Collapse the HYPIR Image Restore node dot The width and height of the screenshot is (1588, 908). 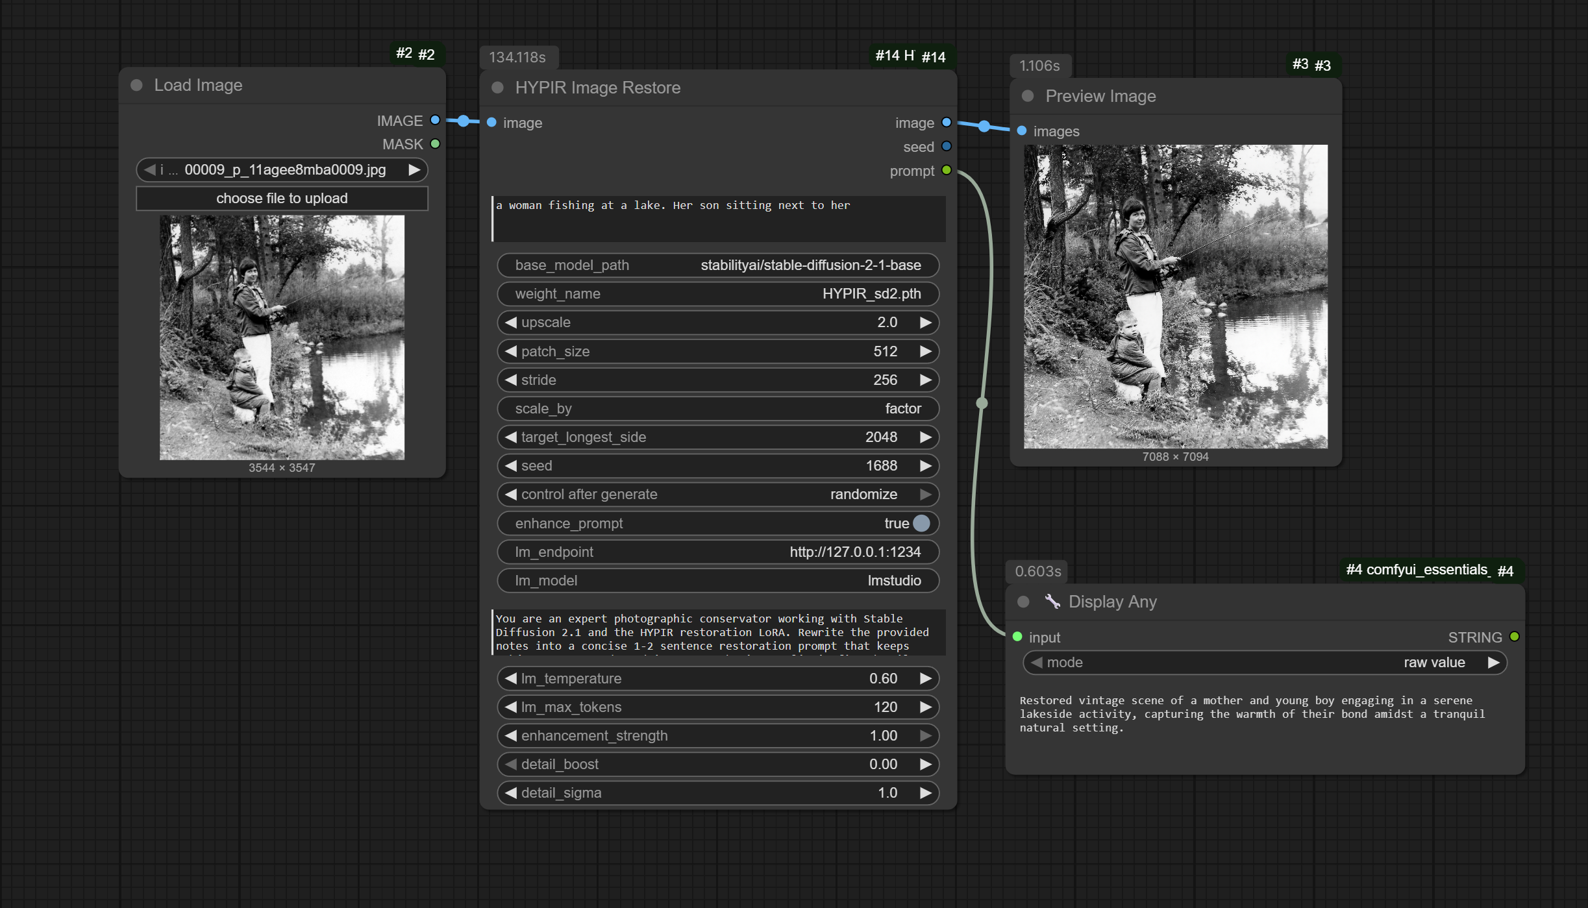point(497,88)
